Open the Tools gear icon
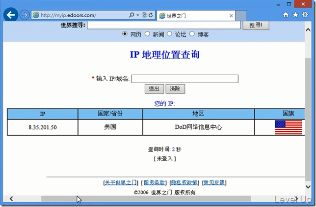 [x=305, y=15]
